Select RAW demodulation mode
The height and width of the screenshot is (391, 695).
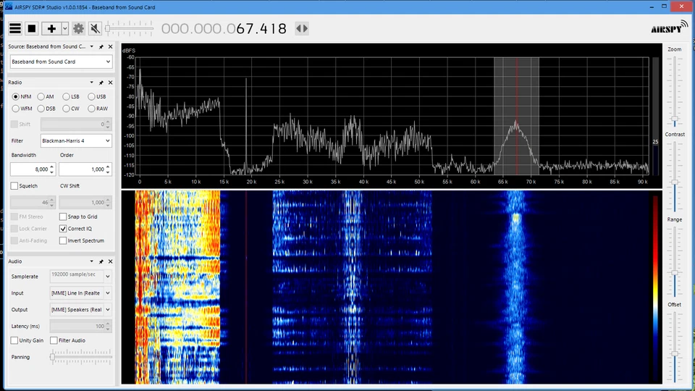coord(91,109)
